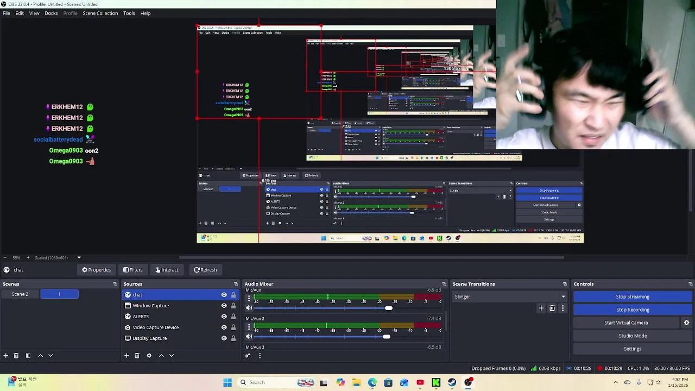
Task: Open the Scene Collection menu
Action: point(100,13)
